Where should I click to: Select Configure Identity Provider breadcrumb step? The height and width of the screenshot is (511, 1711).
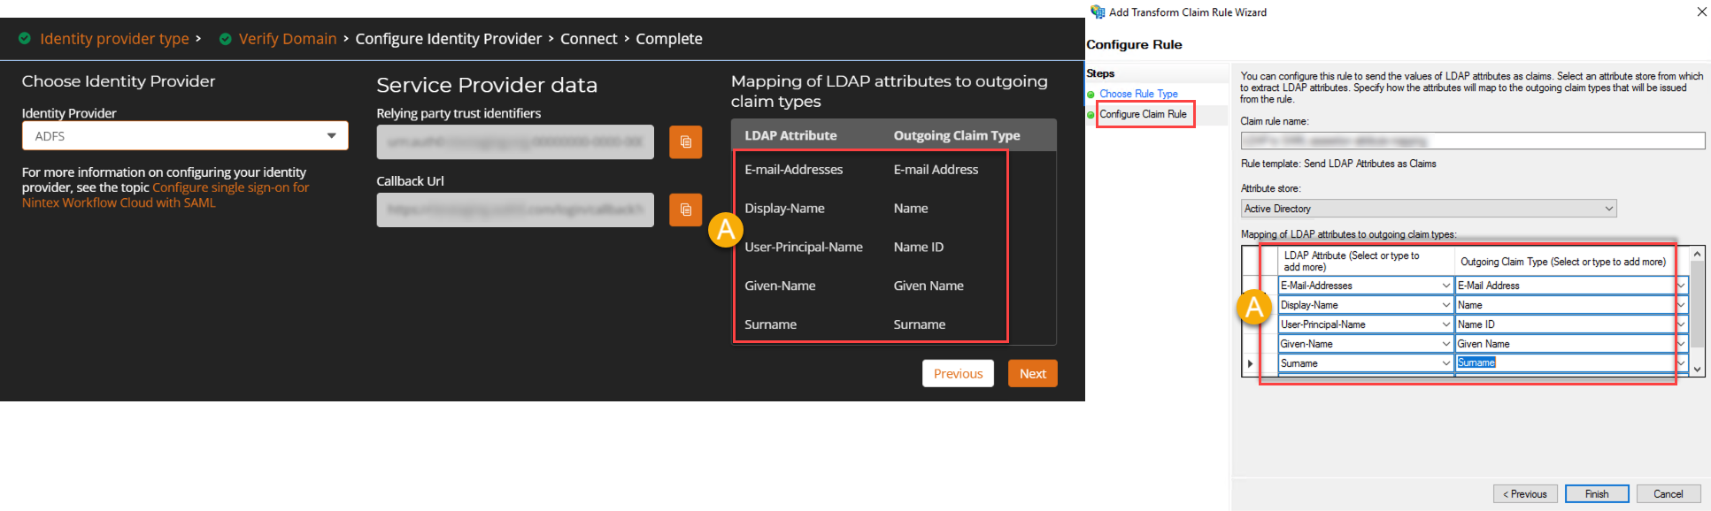(x=449, y=39)
